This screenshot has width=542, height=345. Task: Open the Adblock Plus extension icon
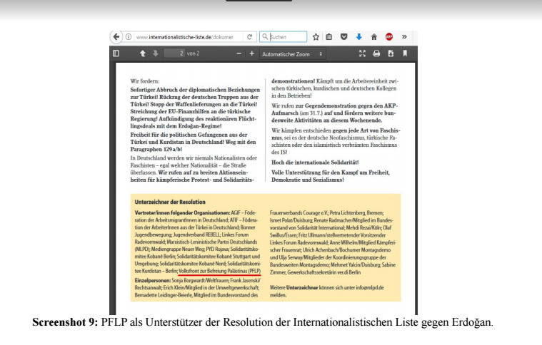(x=388, y=36)
